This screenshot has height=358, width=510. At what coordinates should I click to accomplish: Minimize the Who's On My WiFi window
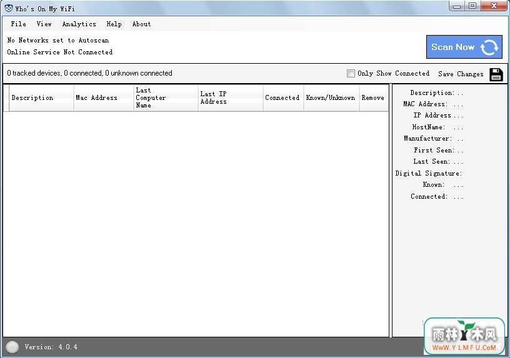457,6
